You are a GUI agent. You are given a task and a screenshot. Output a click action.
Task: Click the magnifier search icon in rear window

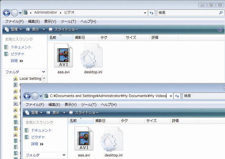(221, 12)
